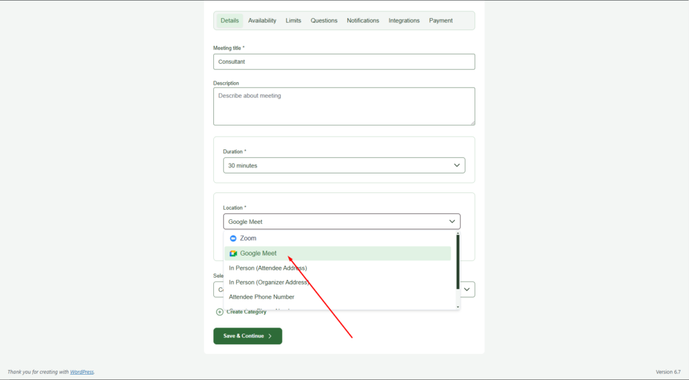This screenshot has width=689, height=380.
Task: Click the Location dropdown chevron arrow
Action: pos(451,221)
